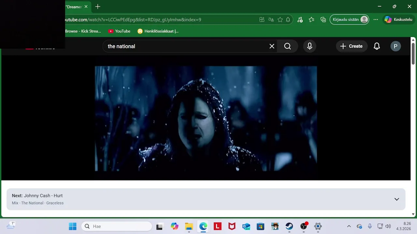Screen dimensions: 417x234
Task: Open Edge settings and more menu
Action: [376, 19]
